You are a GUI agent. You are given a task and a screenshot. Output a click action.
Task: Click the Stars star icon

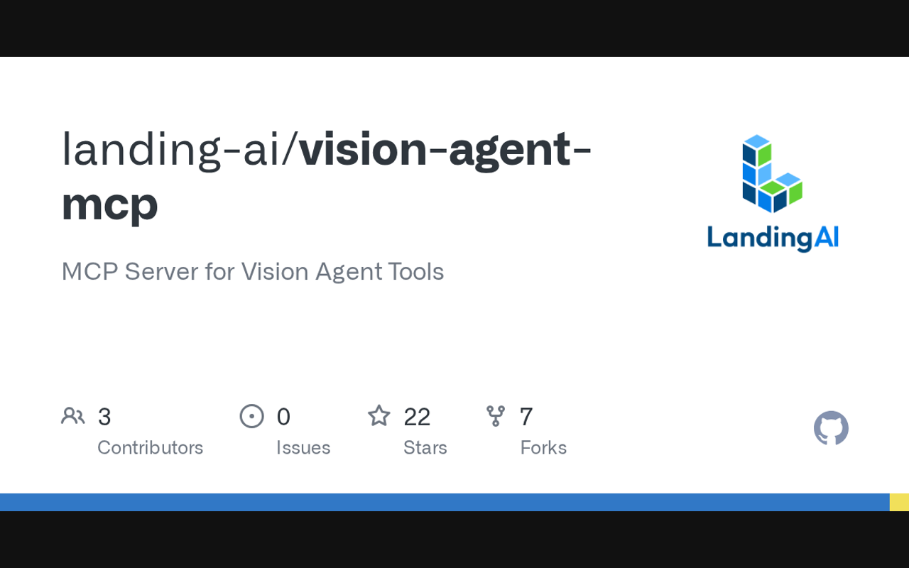tap(379, 416)
